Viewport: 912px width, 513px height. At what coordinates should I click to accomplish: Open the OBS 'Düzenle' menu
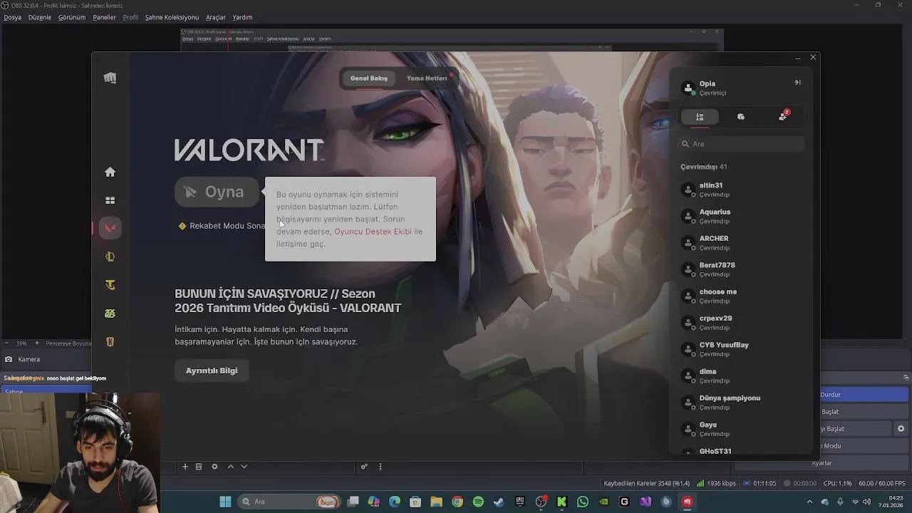[x=40, y=17]
